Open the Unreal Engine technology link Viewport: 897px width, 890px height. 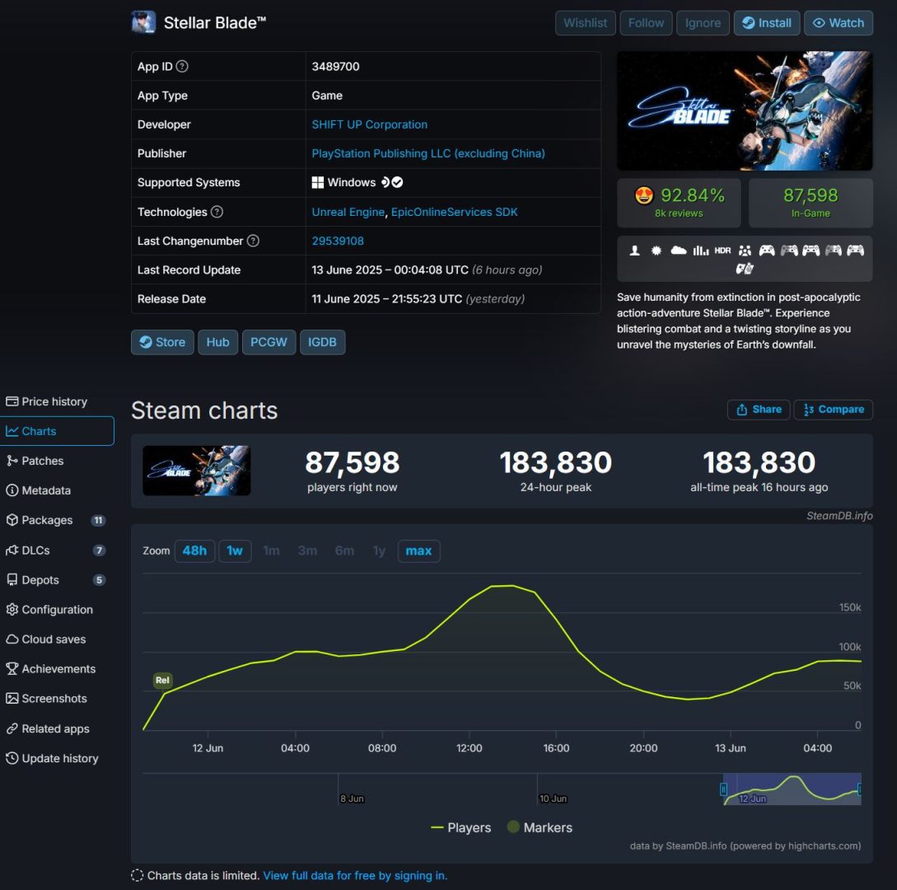tap(348, 212)
